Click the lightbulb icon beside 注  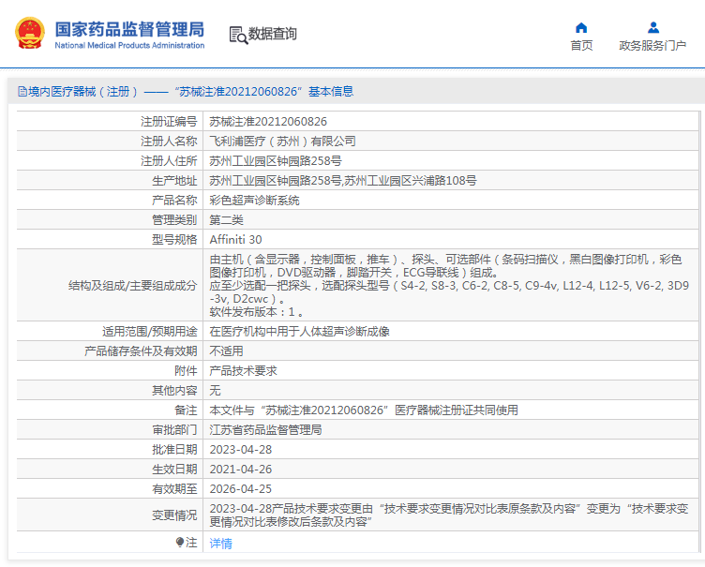pos(180,543)
